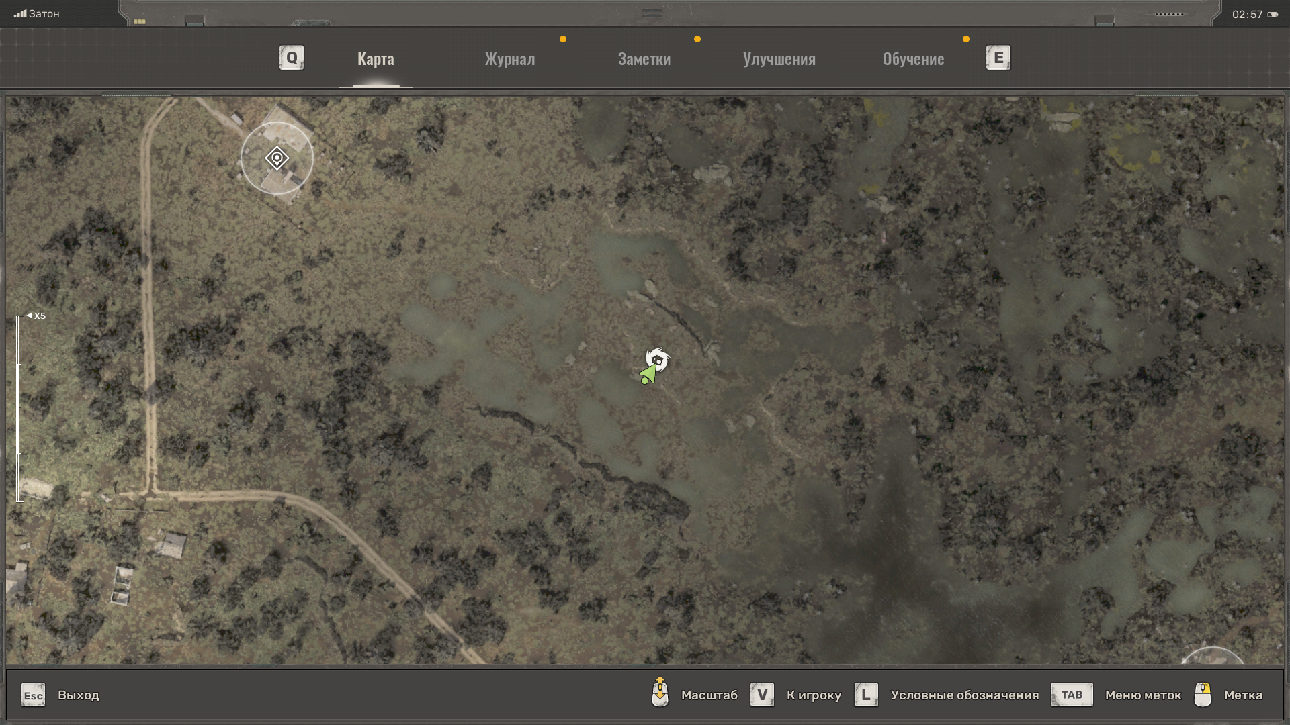Click the V key center-on-player icon
The width and height of the screenshot is (1290, 725).
point(762,695)
